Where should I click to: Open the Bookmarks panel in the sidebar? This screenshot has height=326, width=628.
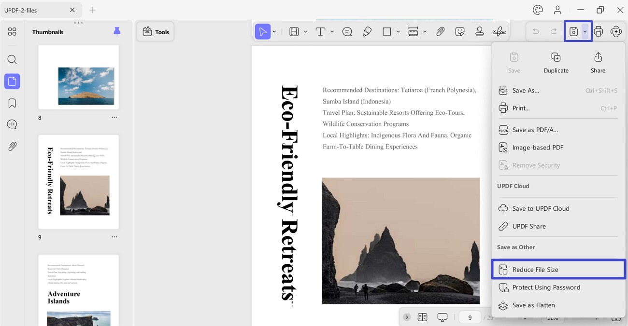(12, 103)
